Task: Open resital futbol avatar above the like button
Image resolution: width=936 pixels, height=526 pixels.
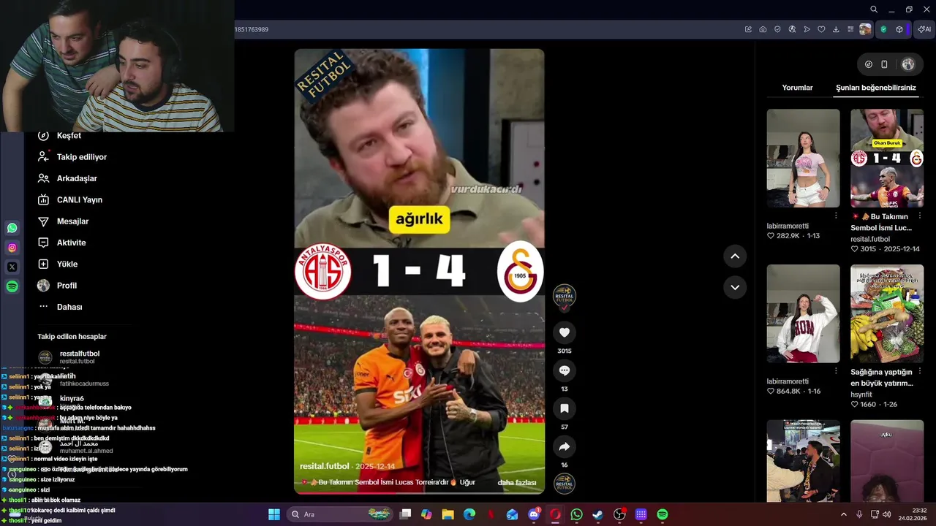Action: pyautogui.click(x=565, y=296)
